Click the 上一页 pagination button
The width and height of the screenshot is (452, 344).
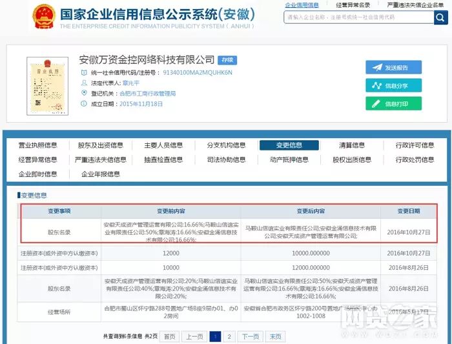(x=194, y=336)
